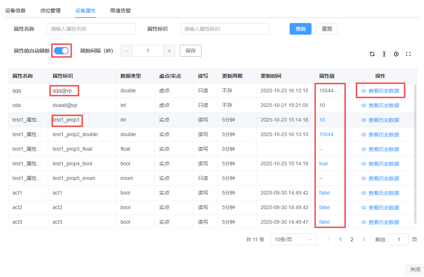View history data for test1_prop4_bool
Viewport: 424px width, 277px height.
[x=380, y=164]
